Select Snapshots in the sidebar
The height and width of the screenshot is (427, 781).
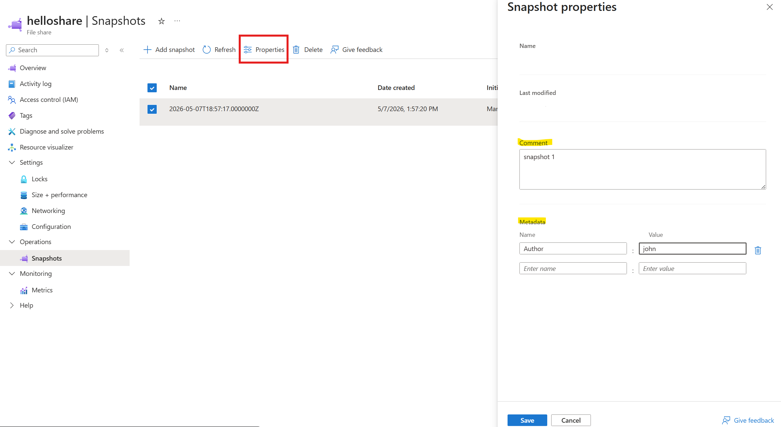47,258
